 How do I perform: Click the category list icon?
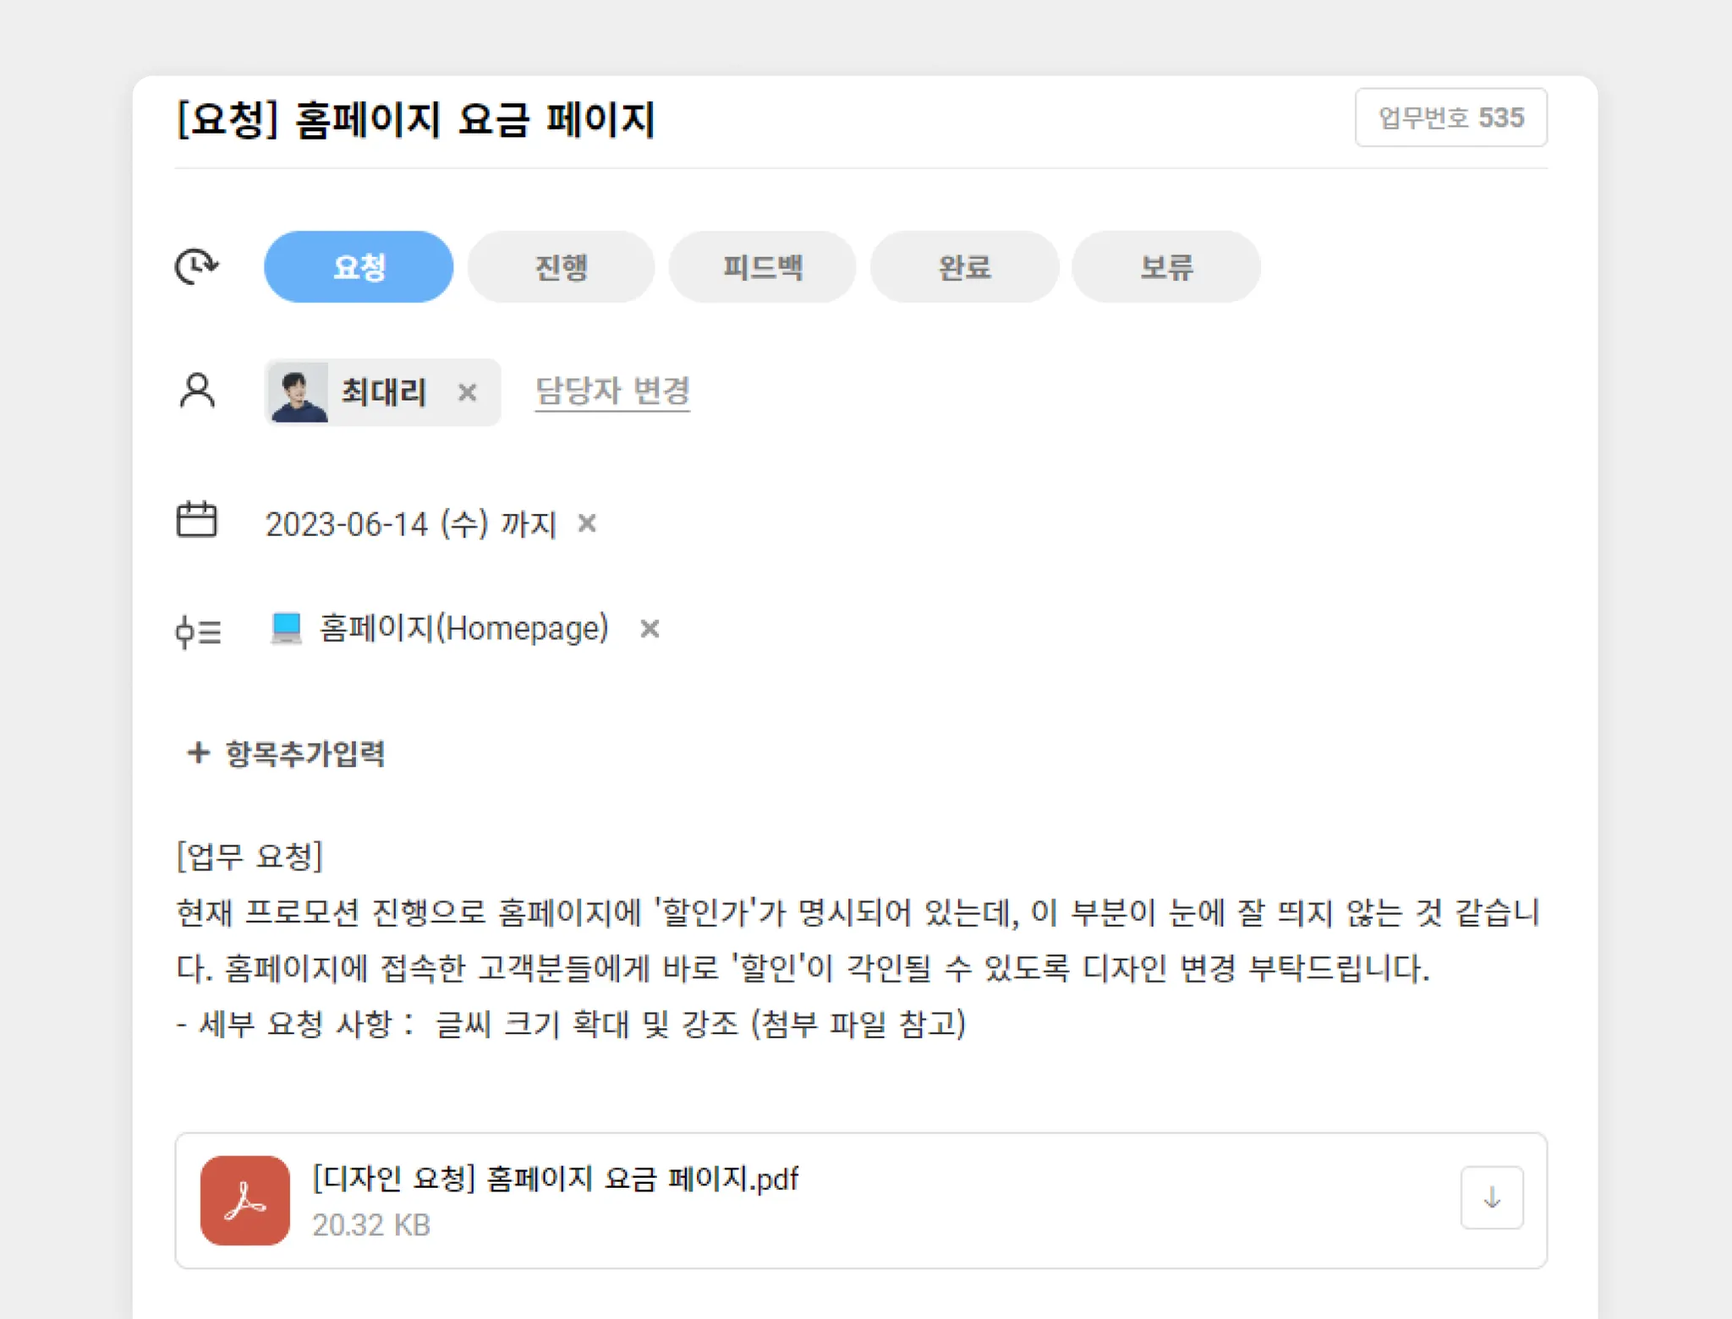(x=198, y=631)
